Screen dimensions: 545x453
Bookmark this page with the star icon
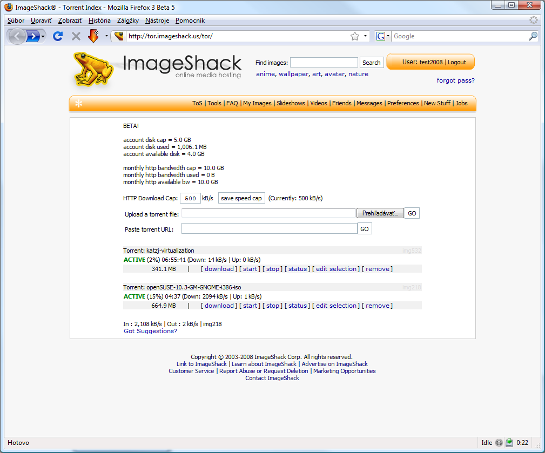click(354, 36)
